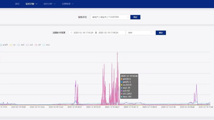Click x-axis label 2020-12-19 15:02

tap(18, 107)
